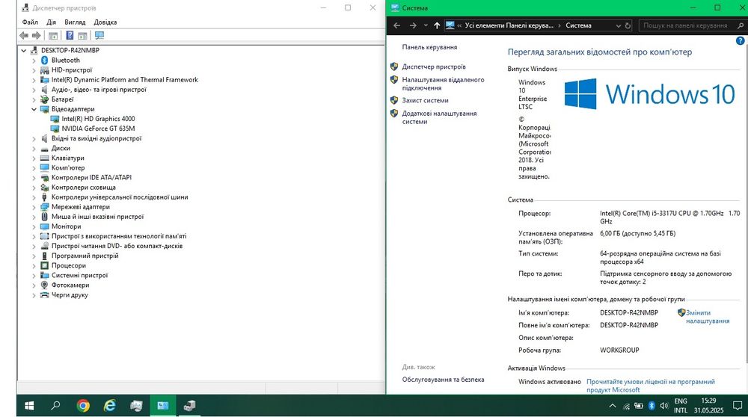Collapse the Відеоадаптери category
748x417 pixels.
pyautogui.click(x=34, y=109)
